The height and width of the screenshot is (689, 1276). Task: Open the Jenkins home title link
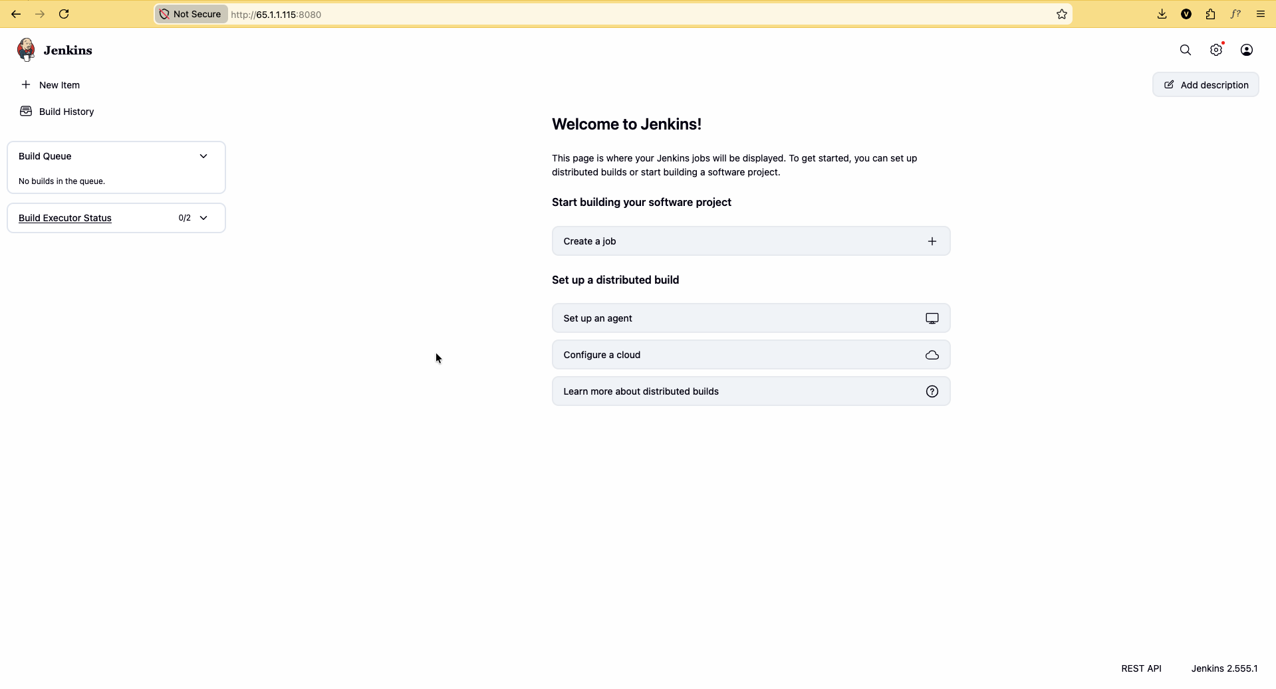pyautogui.click(x=68, y=50)
